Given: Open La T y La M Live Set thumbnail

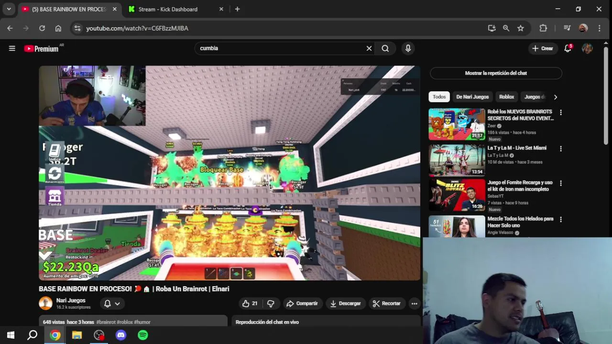Looking at the screenshot, I should [457, 161].
